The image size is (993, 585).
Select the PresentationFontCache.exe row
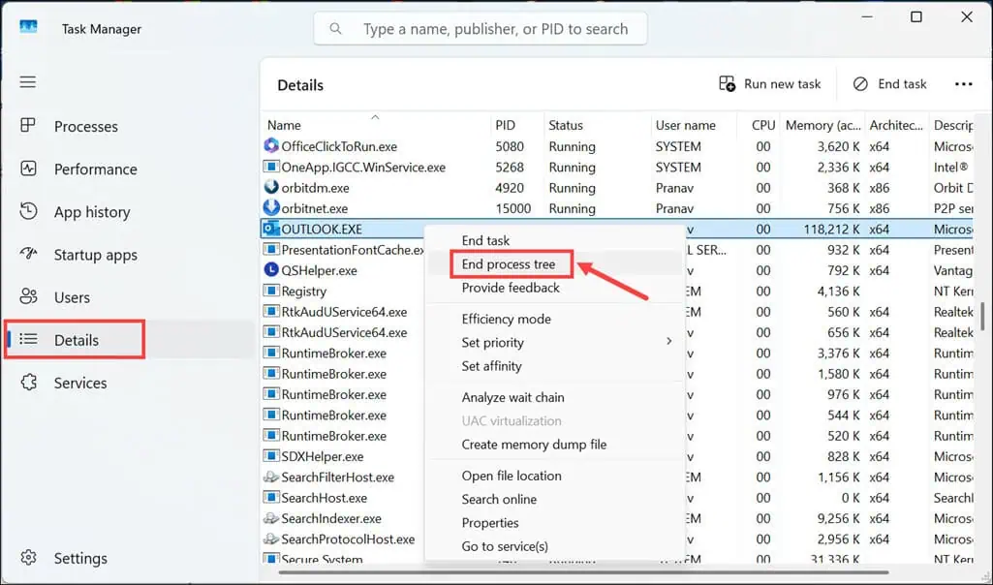click(617, 250)
